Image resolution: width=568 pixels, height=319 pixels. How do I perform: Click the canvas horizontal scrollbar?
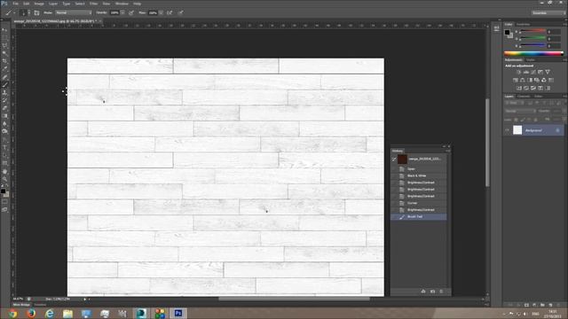pos(294,300)
